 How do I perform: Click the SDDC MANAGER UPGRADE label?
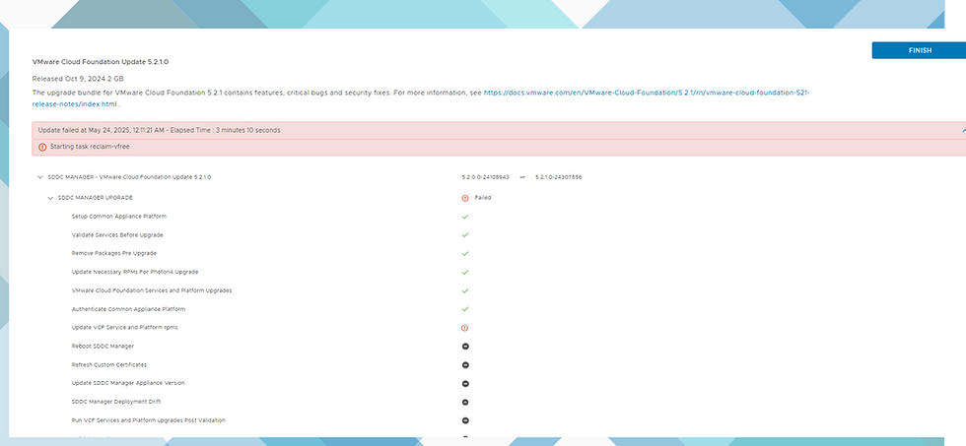(x=96, y=198)
